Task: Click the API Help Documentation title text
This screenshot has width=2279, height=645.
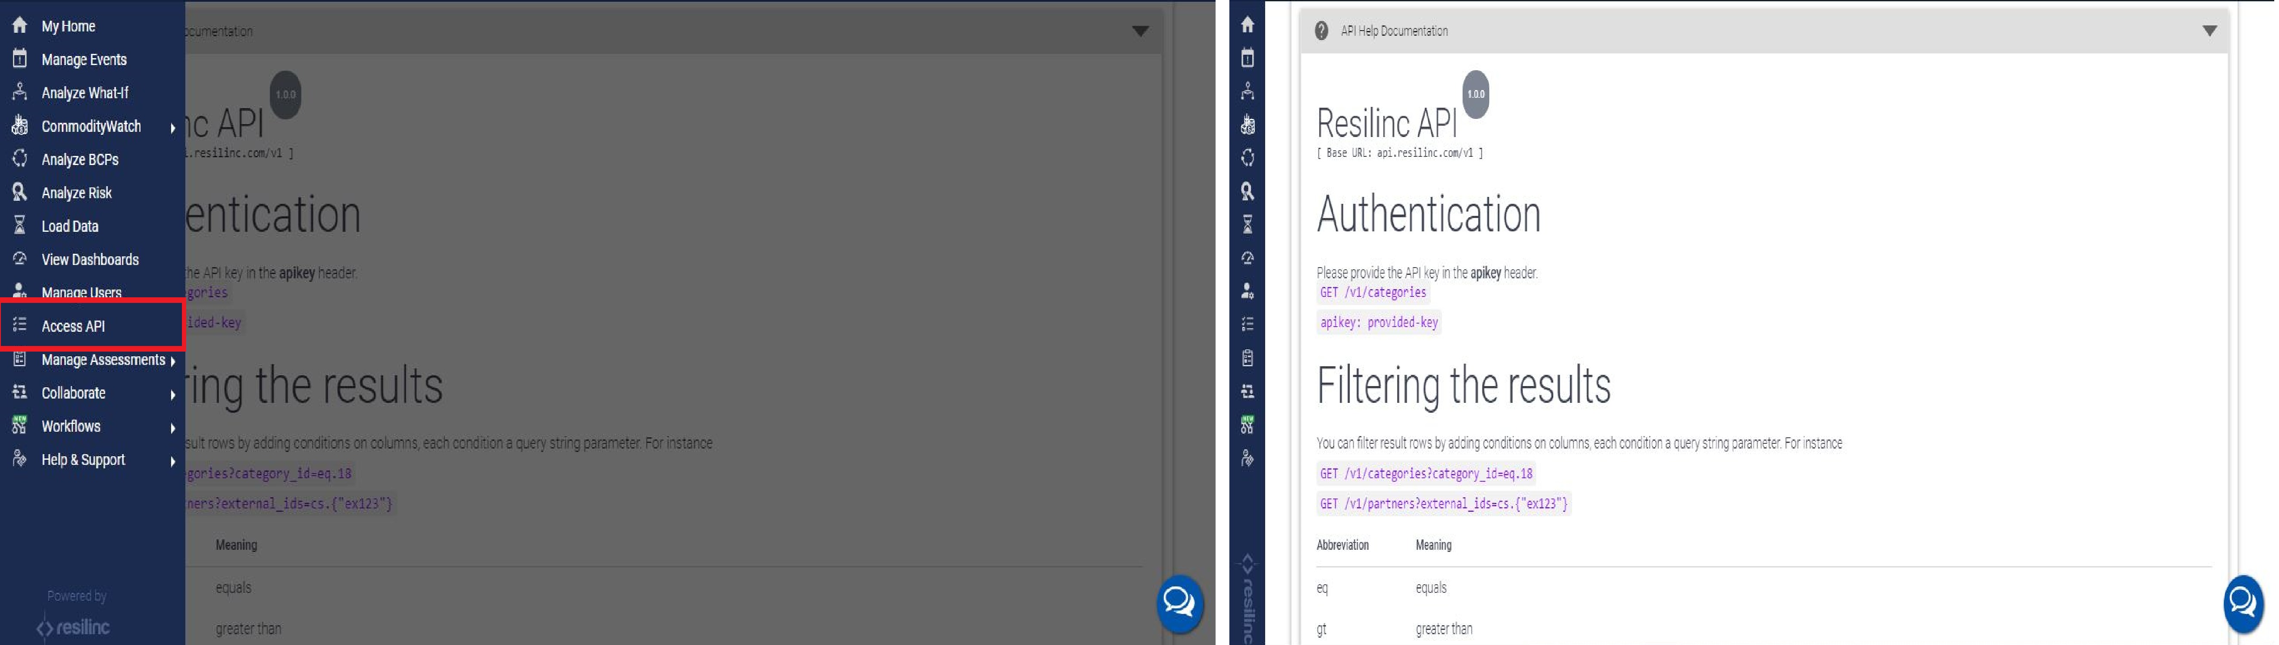Action: pyautogui.click(x=1394, y=31)
